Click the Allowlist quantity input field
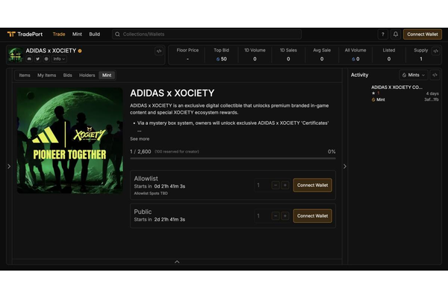Viewport: 448px width, 299px height. (x=262, y=185)
